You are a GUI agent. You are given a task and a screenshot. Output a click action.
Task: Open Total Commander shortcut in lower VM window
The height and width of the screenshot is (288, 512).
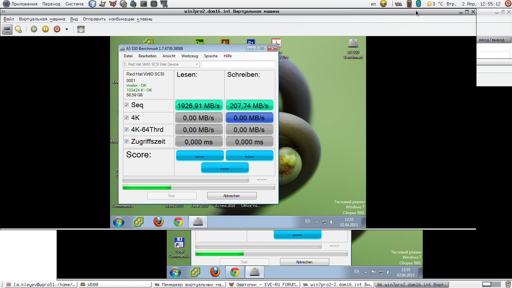pyautogui.click(x=179, y=248)
